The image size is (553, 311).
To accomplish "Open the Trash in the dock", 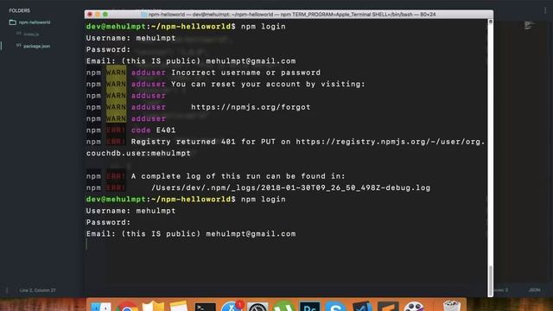I will [x=452, y=306].
